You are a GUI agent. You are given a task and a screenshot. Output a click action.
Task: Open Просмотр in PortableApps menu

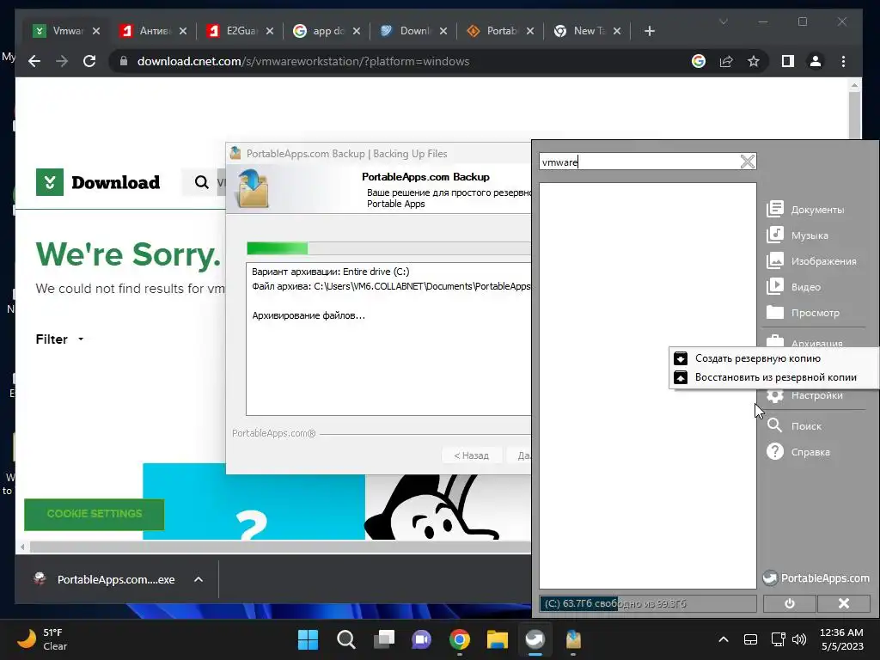tap(804, 313)
